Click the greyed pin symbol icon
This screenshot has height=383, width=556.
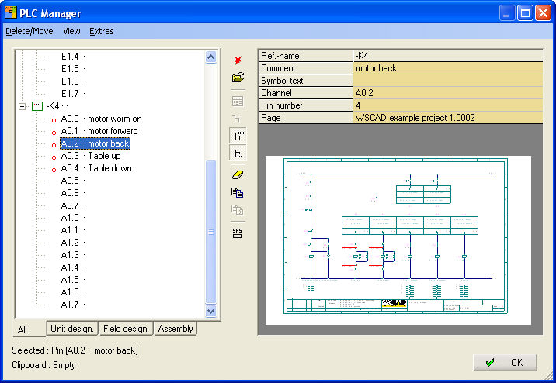(237, 118)
